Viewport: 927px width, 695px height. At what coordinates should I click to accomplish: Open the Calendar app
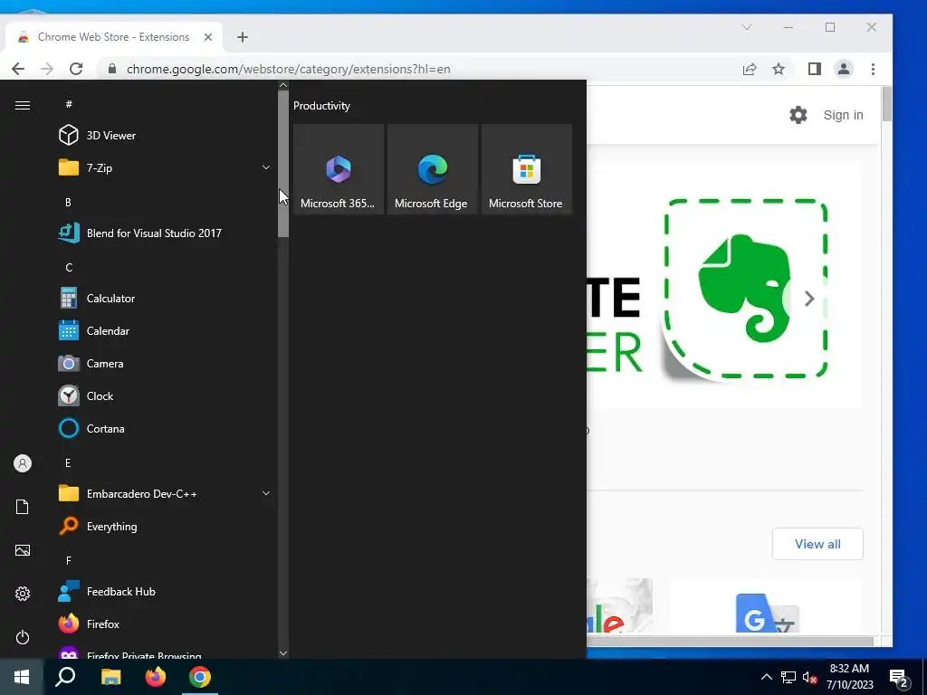pyautogui.click(x=163, y=331)
